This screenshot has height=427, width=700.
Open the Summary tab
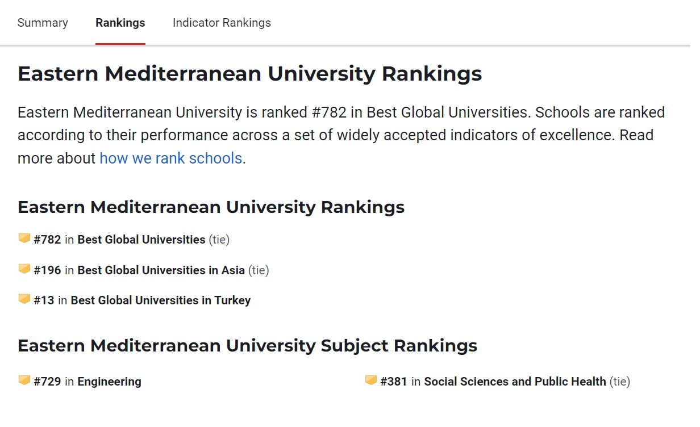click(x=43, y=23)
